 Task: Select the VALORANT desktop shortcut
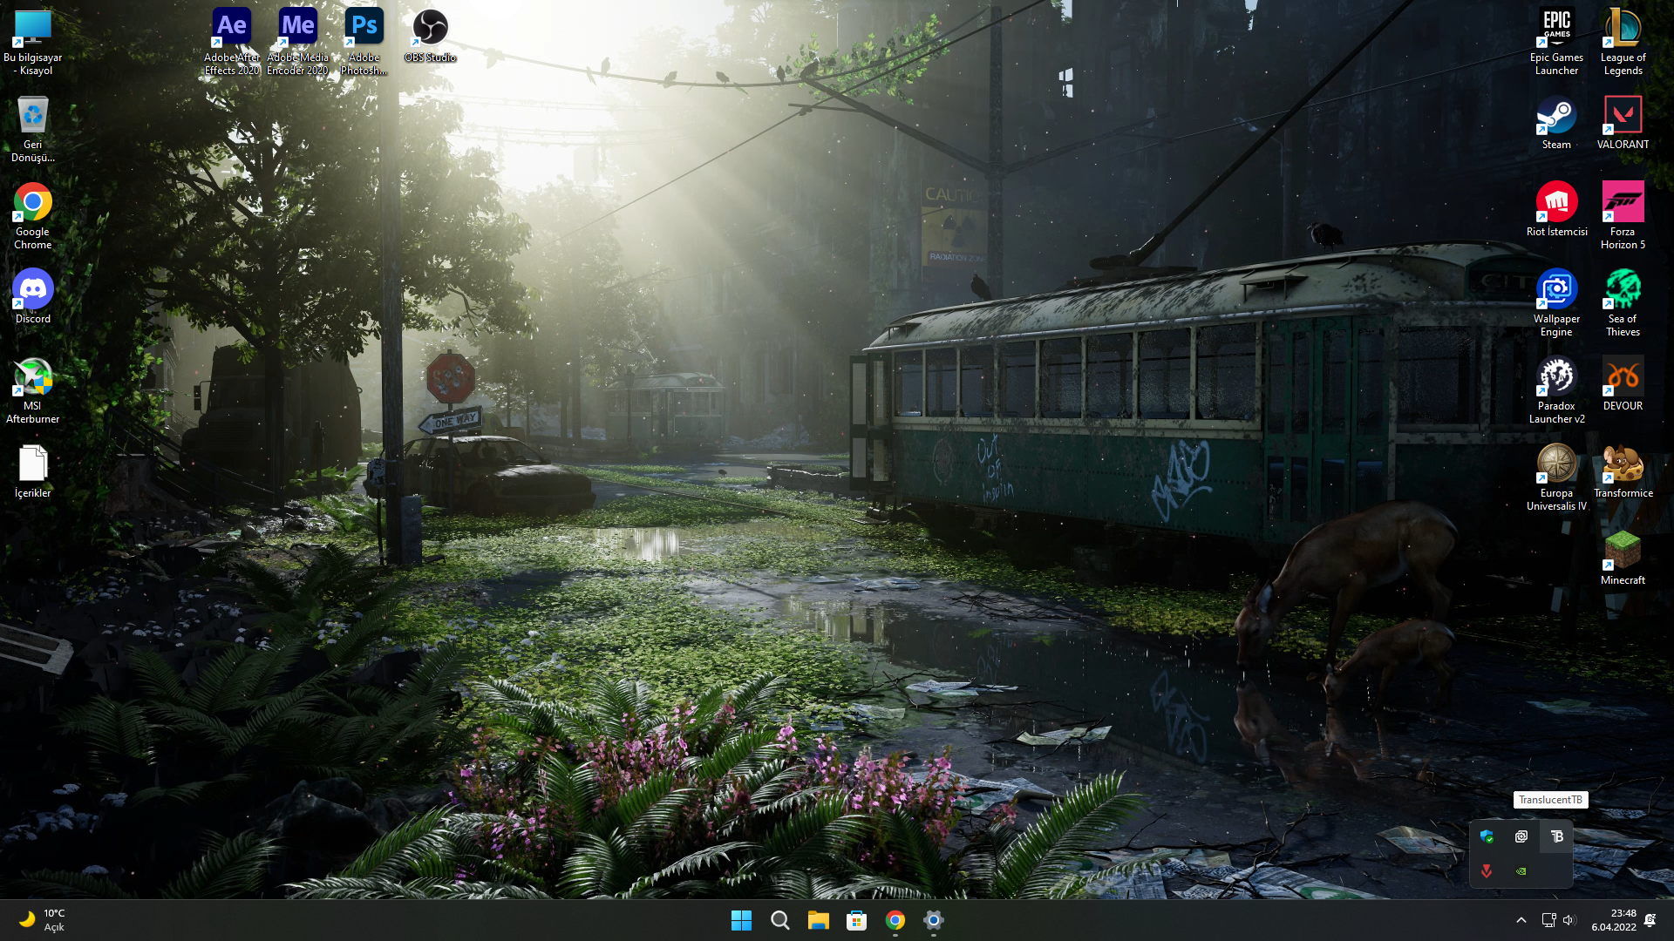tap(1623, 123)
